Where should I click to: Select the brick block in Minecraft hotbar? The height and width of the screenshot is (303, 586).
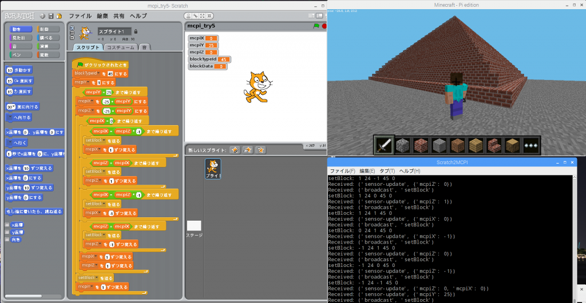click(421, 145)
